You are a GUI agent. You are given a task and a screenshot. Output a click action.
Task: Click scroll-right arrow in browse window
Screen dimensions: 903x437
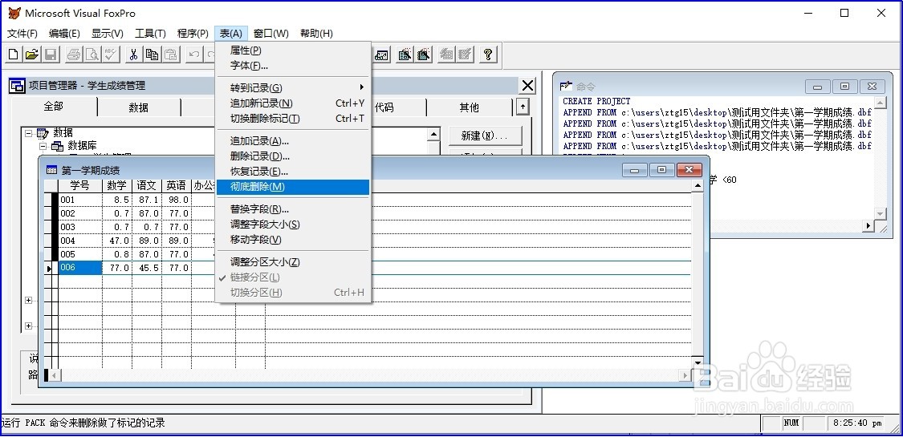pyautogui.click(x=686, y=375)
